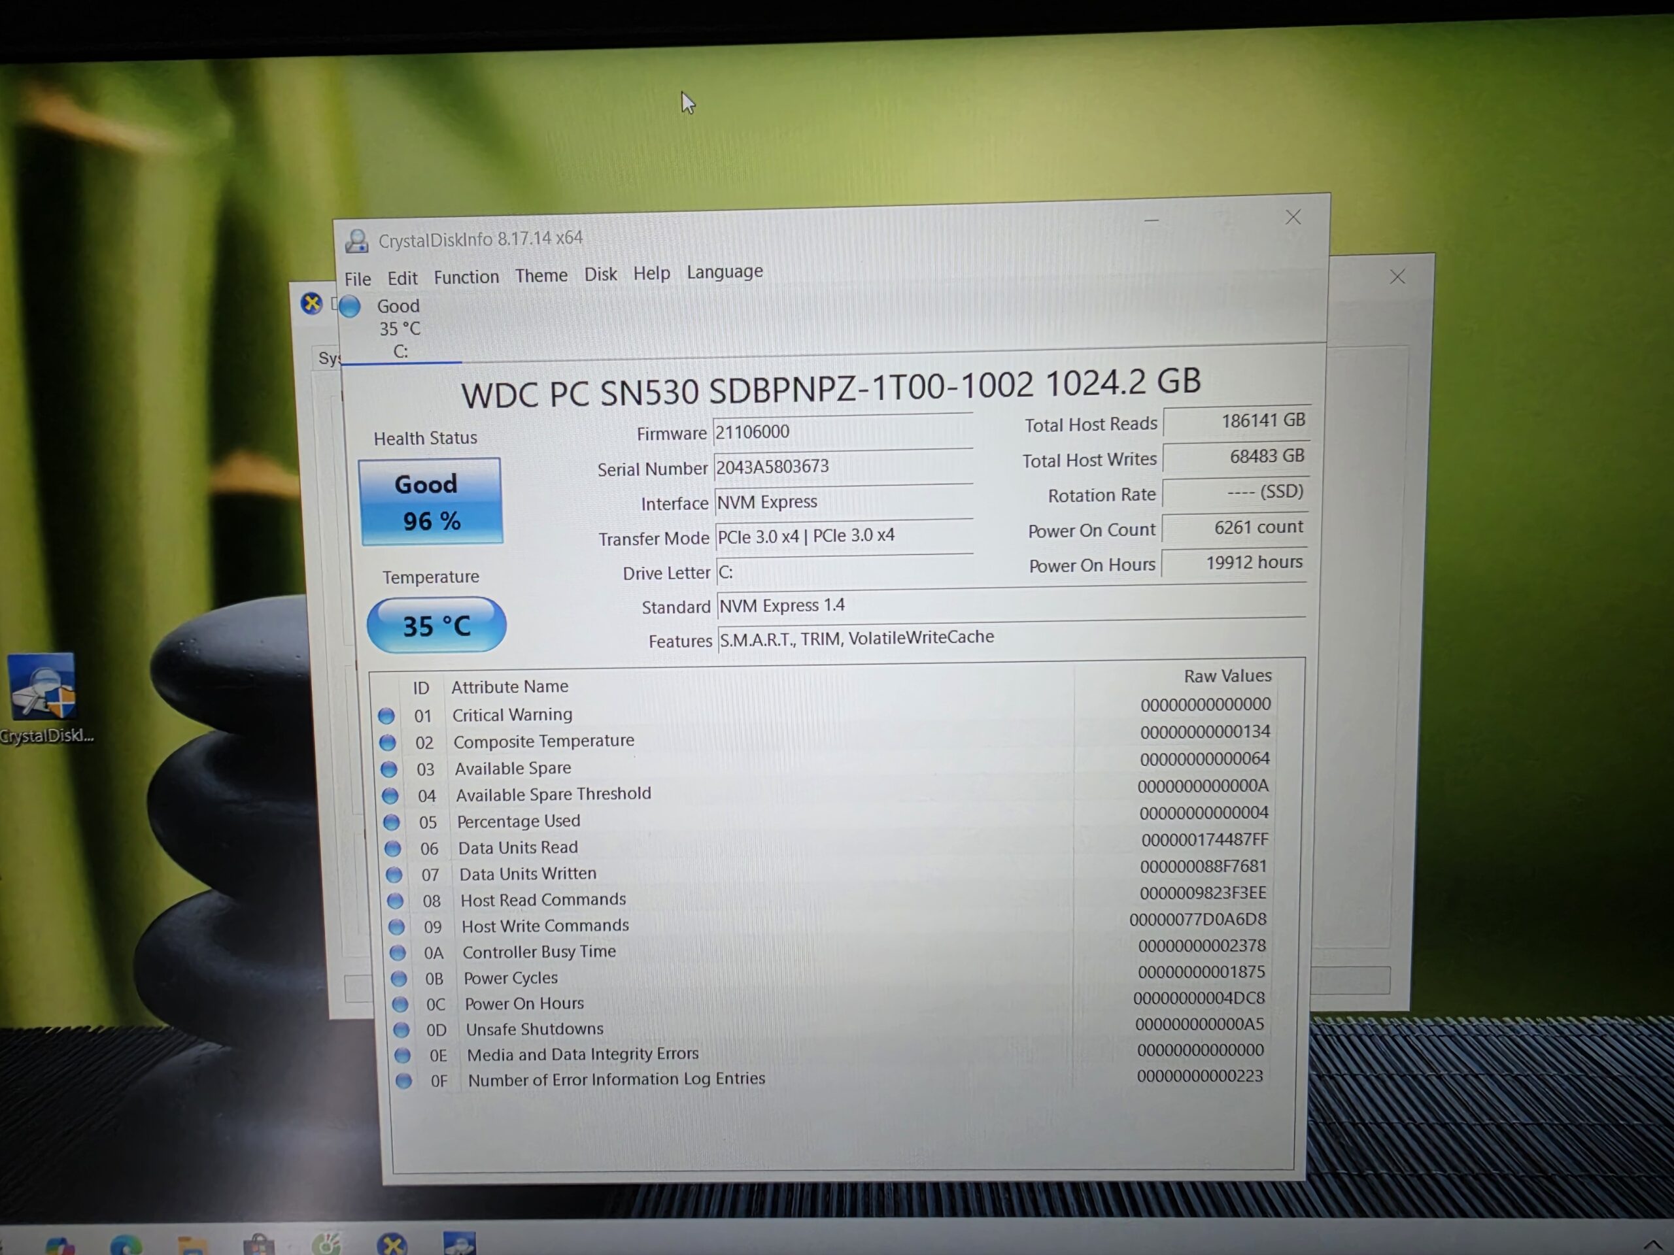The image size is (1674, 1255).
Task: Click the Total Host Writes value 68483 GB
Action: click(1236, 457)
